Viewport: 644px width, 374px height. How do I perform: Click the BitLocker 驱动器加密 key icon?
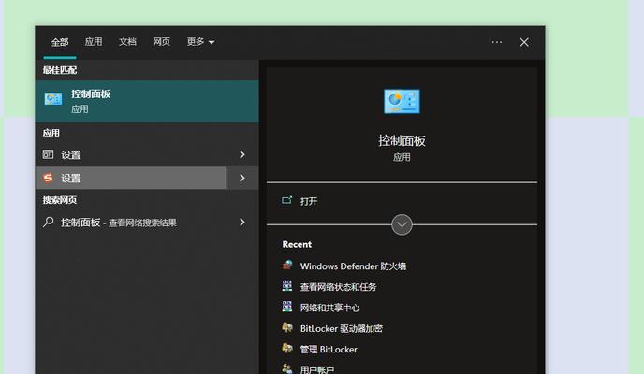(287, 327)
